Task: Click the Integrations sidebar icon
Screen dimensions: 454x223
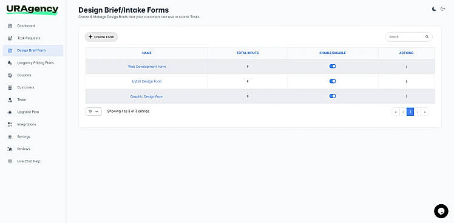Action: (x=10, y=124)
